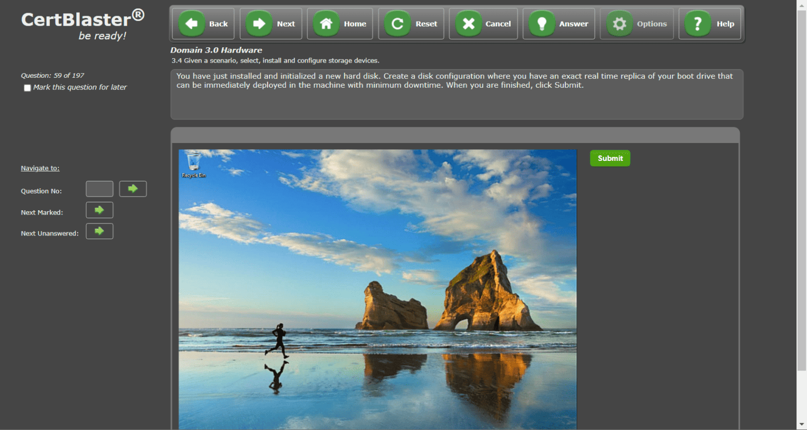Jump to entered question number arrow
Viewport: 807px width, 430px height.
[x=133, y=189]
